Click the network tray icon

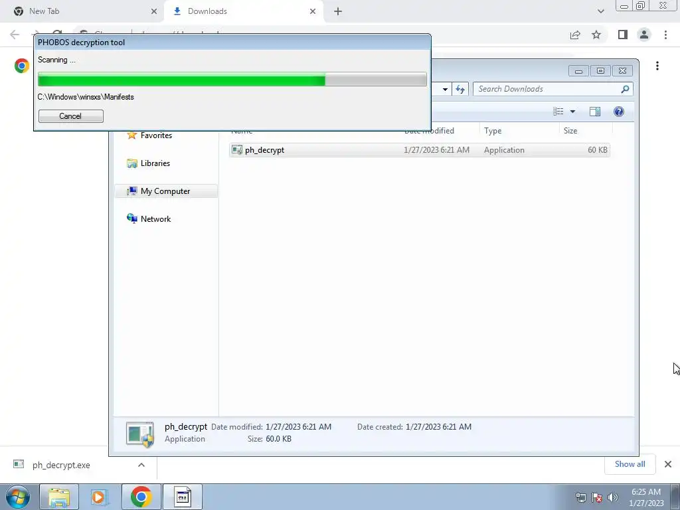580,497
